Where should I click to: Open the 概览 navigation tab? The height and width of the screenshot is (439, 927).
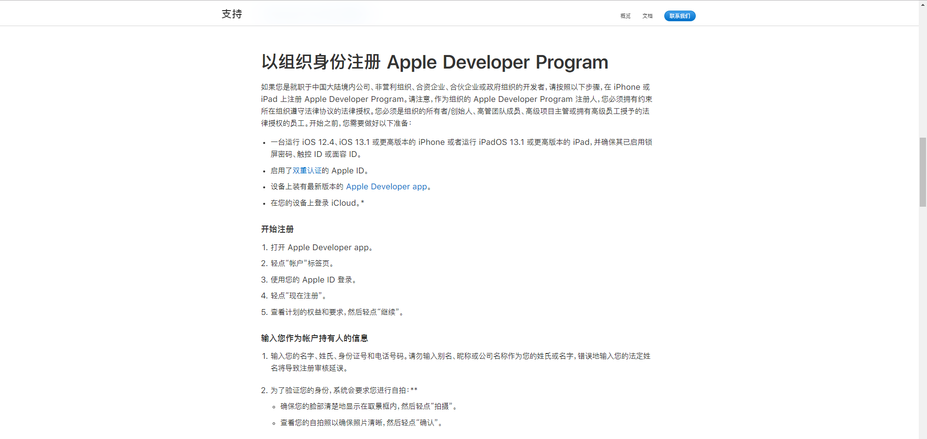pos(625,16)
